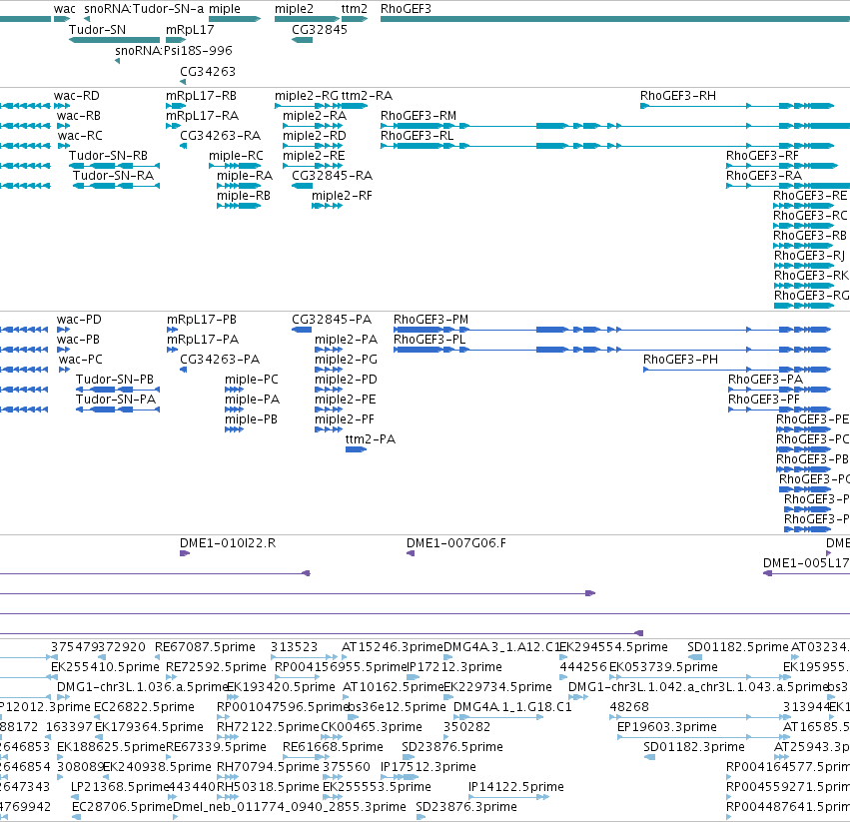
Task: Select protein CG32845-PA
Action: coord(302,330)
